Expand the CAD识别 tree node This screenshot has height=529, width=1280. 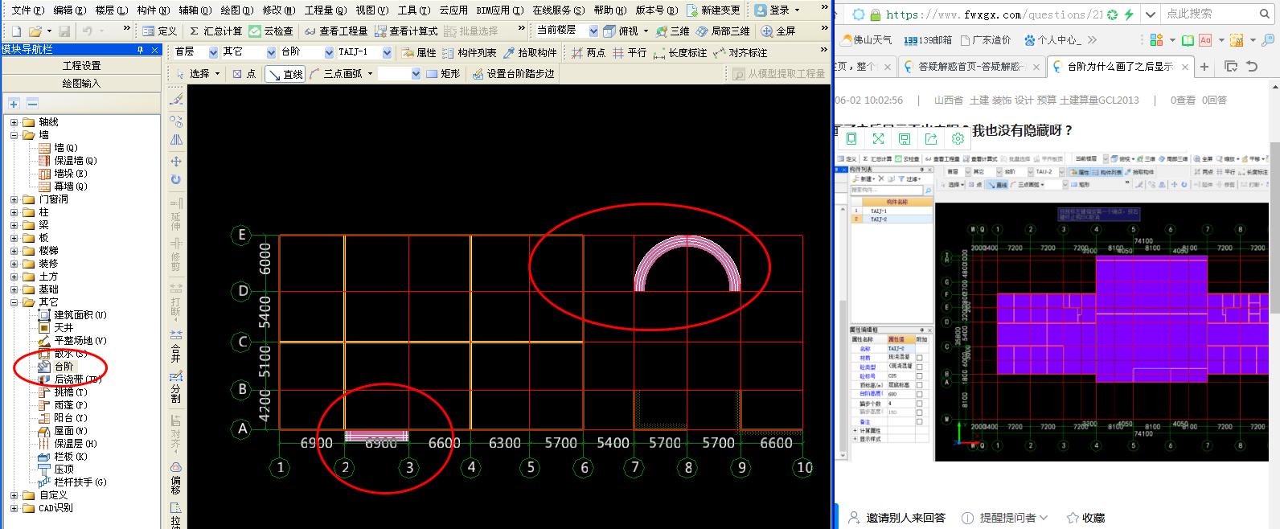[x=14, y=508]
